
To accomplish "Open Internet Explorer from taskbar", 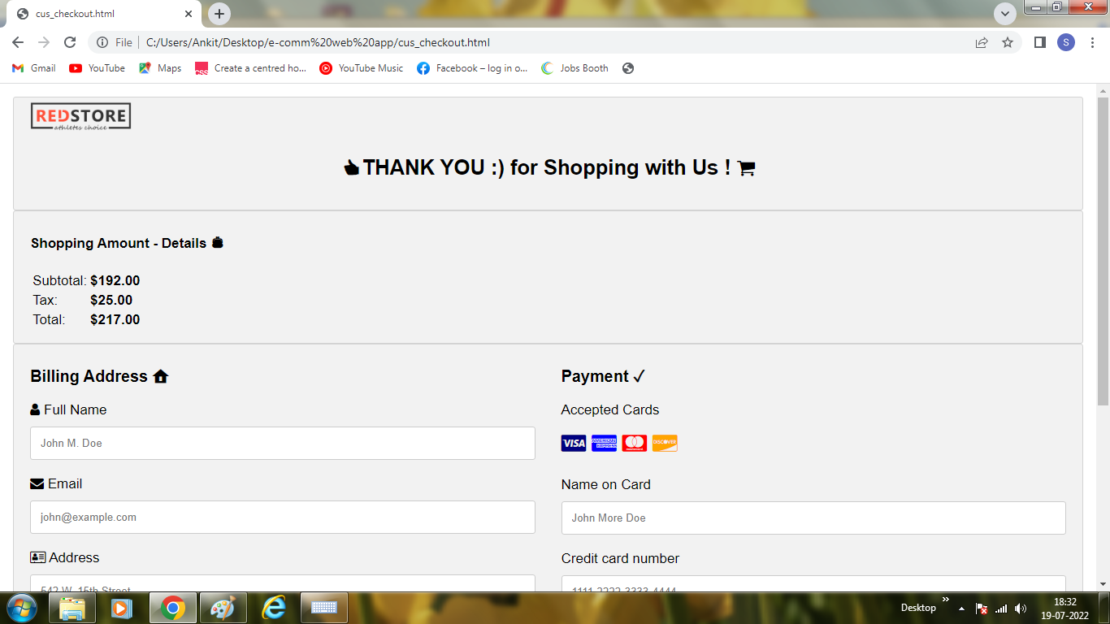I will 274,608.
